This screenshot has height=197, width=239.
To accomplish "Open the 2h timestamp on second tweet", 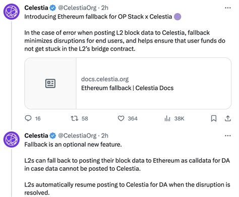I will pyautogui.click(x=105, y=136).
